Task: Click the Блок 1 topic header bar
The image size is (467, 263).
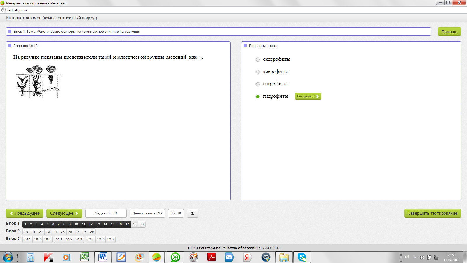Action: pos(218,32)
